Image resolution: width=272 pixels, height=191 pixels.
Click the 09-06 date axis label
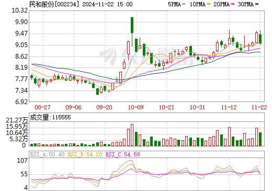coord(74,107)
